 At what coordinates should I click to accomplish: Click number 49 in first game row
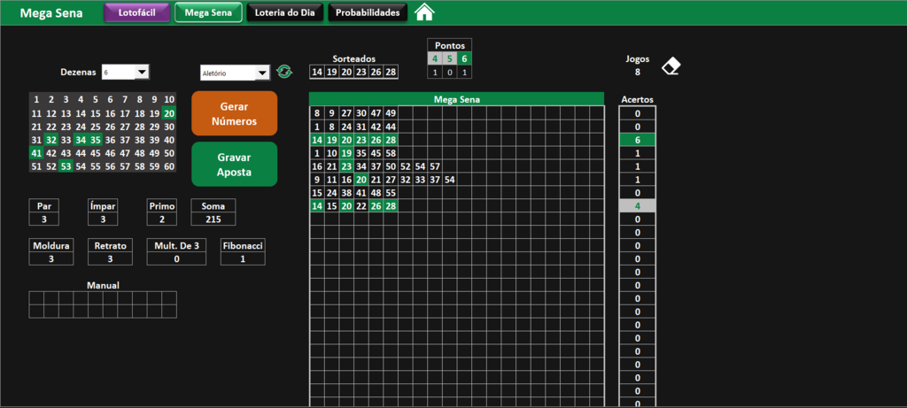pyautogui.click(x=391, y=113)
